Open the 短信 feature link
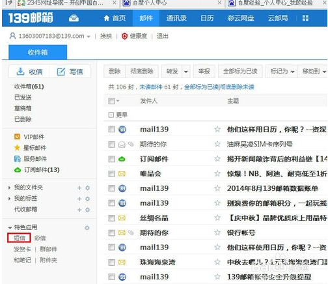 (20, 238)
